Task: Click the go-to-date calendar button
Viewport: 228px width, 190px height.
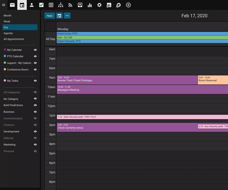Action: [59, 16]
